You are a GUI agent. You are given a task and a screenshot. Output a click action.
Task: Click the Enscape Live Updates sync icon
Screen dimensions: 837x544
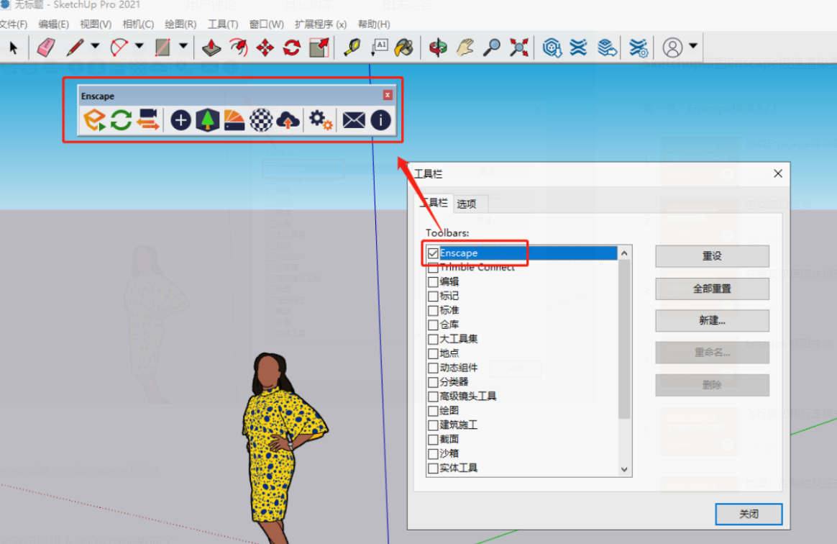(x=121, y=119)
